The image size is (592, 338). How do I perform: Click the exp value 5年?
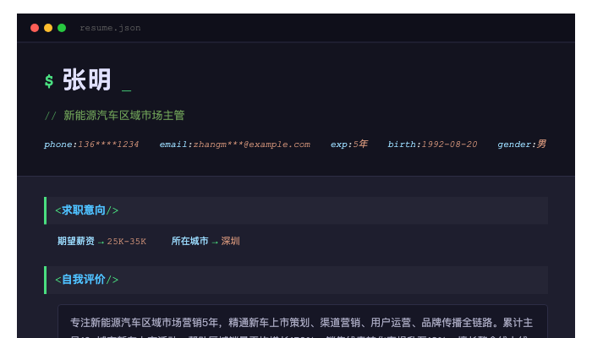click(x=360, y=144)
